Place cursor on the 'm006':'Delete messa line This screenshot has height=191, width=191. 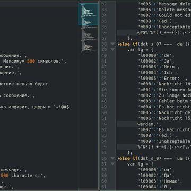pos(164,10)
